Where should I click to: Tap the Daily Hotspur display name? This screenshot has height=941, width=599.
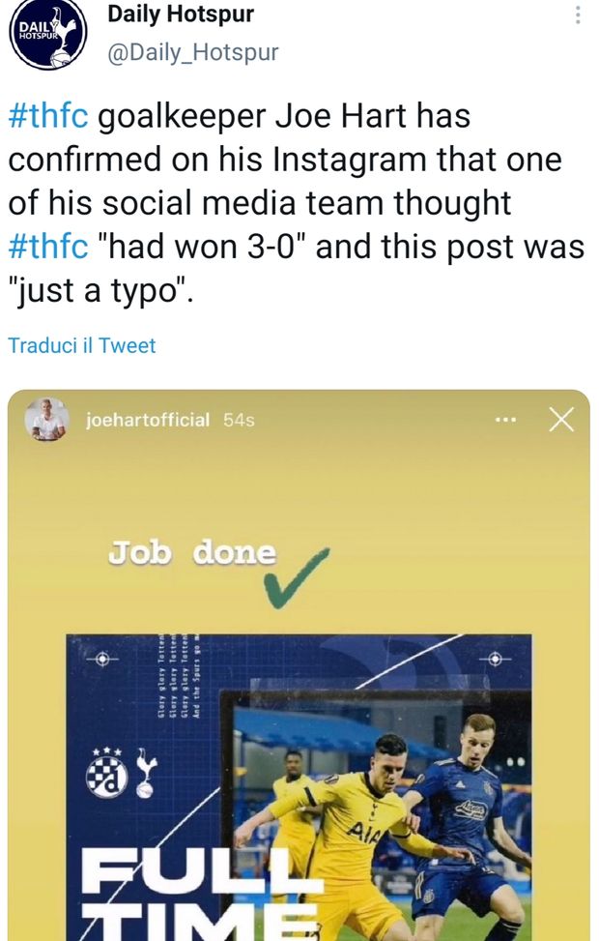click(x=181, y=15)
